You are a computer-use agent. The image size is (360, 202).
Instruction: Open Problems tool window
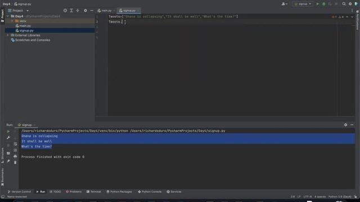click(x=74, y=192)
